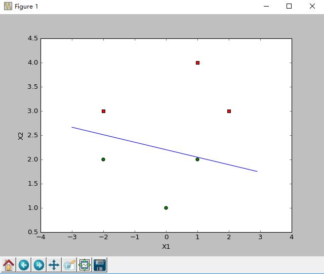
Task: Activate the Pan axes tool
Action: point(54,265)
